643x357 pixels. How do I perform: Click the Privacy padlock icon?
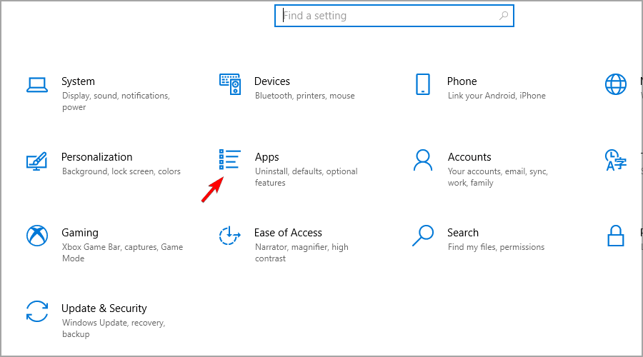click(x=616, y=236)
